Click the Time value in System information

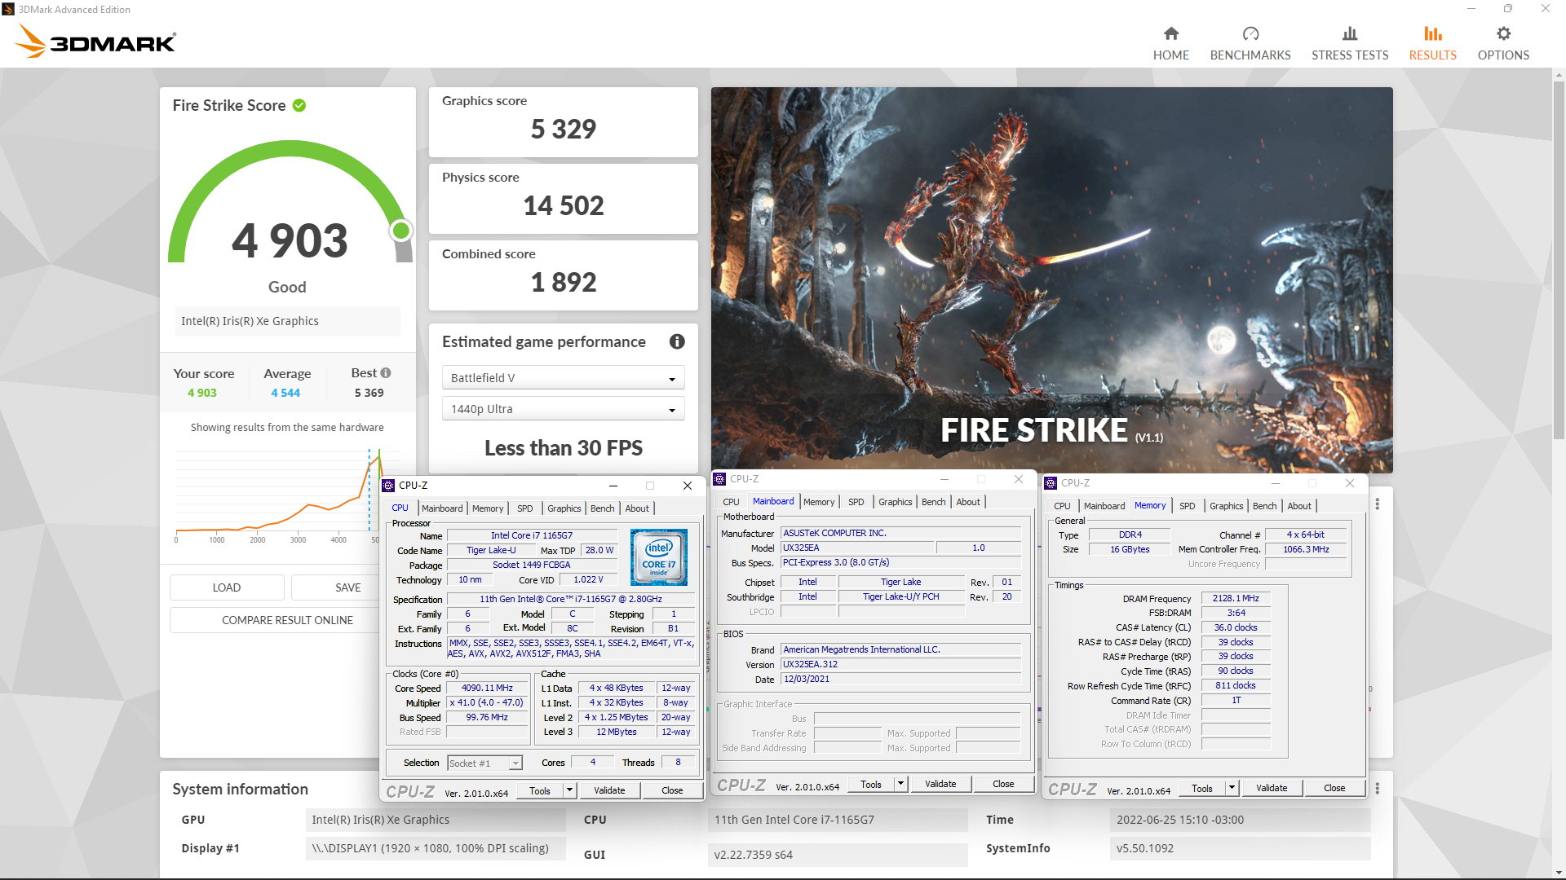[x=1239, y=820]
